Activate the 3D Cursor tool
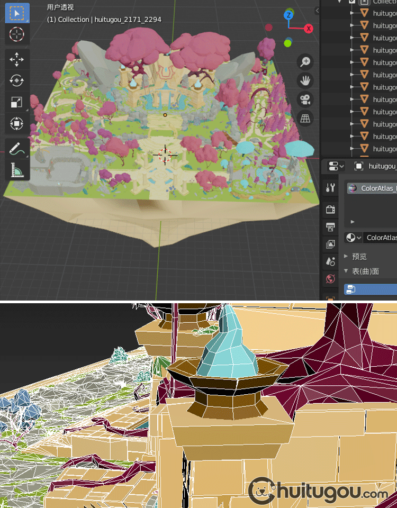 (17, 34)
